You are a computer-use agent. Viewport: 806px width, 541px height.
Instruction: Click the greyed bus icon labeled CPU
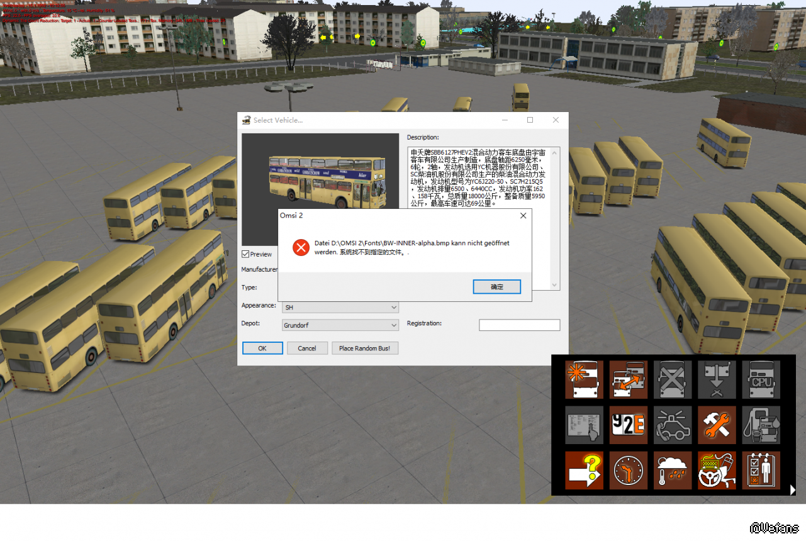point(761,379)
